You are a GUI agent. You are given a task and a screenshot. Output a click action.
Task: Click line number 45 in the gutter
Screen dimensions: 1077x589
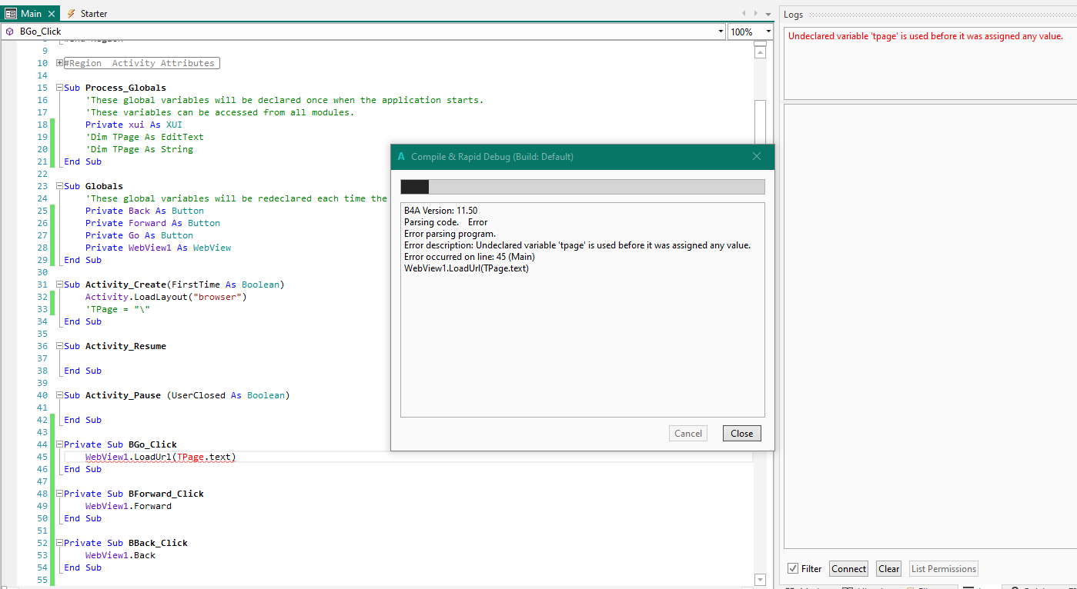point(42,457)
